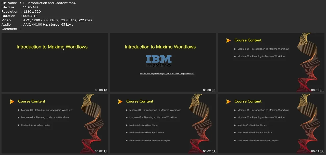Image resolution: width=326 pixels, height=155 pixels.
Task: Click 'Introduction to Maximo Workflows' title in 00:00:10 frame
Action: tap(52, 47)
